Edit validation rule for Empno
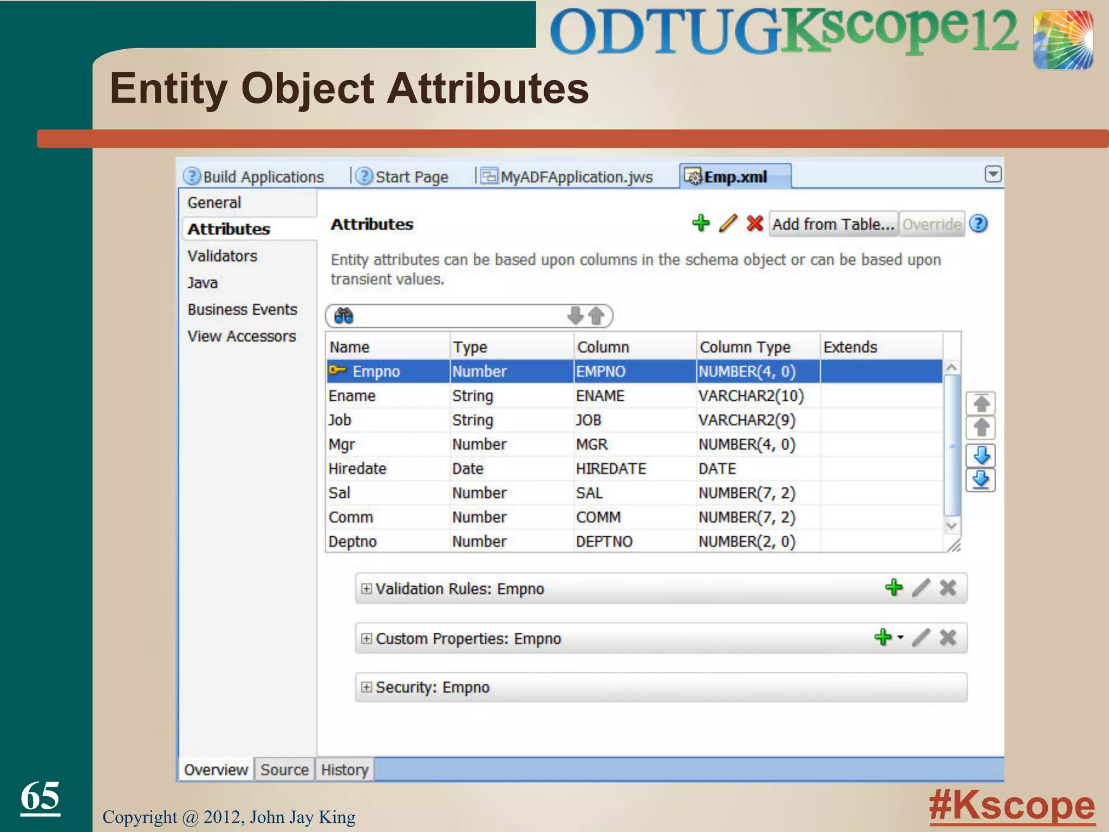This screenshot has height=832, width=1109. (921, 588)
